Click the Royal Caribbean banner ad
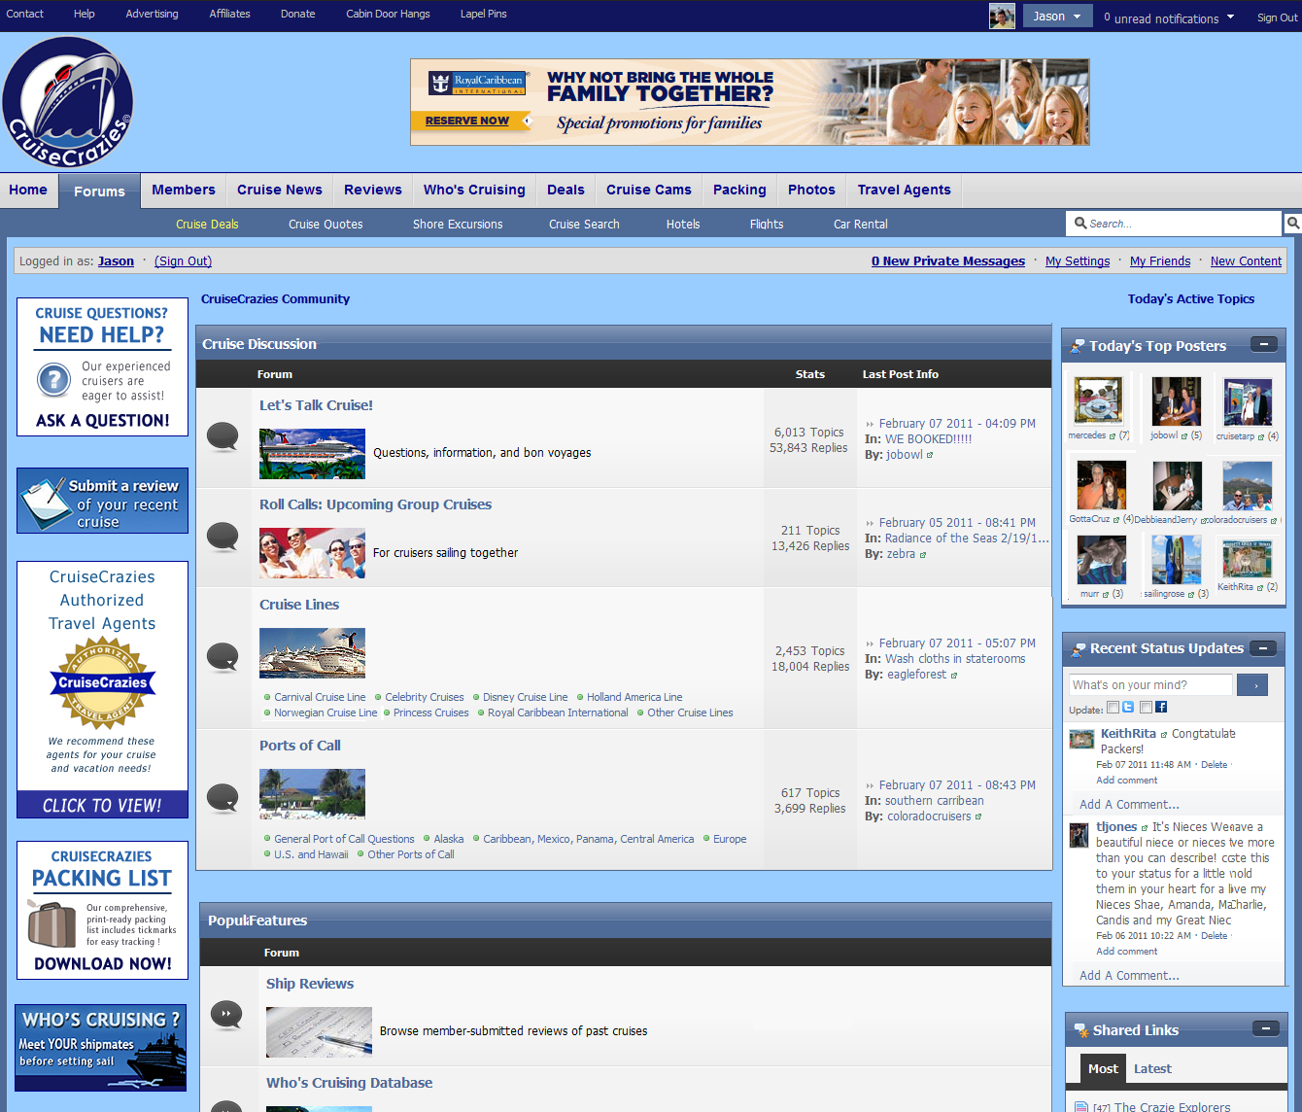This screenshot has height=1112, width=1302. (750, 102)
